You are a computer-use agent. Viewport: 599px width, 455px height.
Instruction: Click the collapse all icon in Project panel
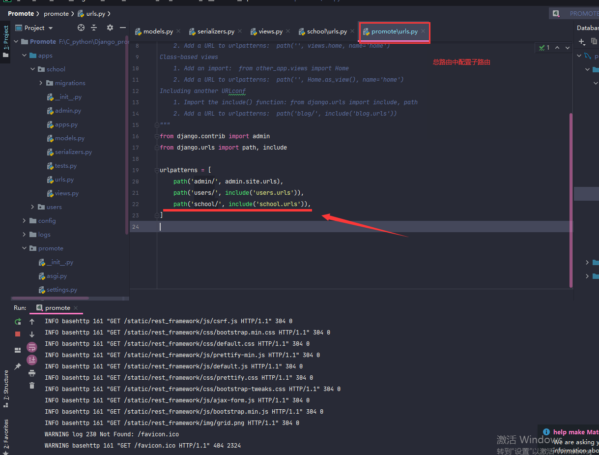coord(94,28)
